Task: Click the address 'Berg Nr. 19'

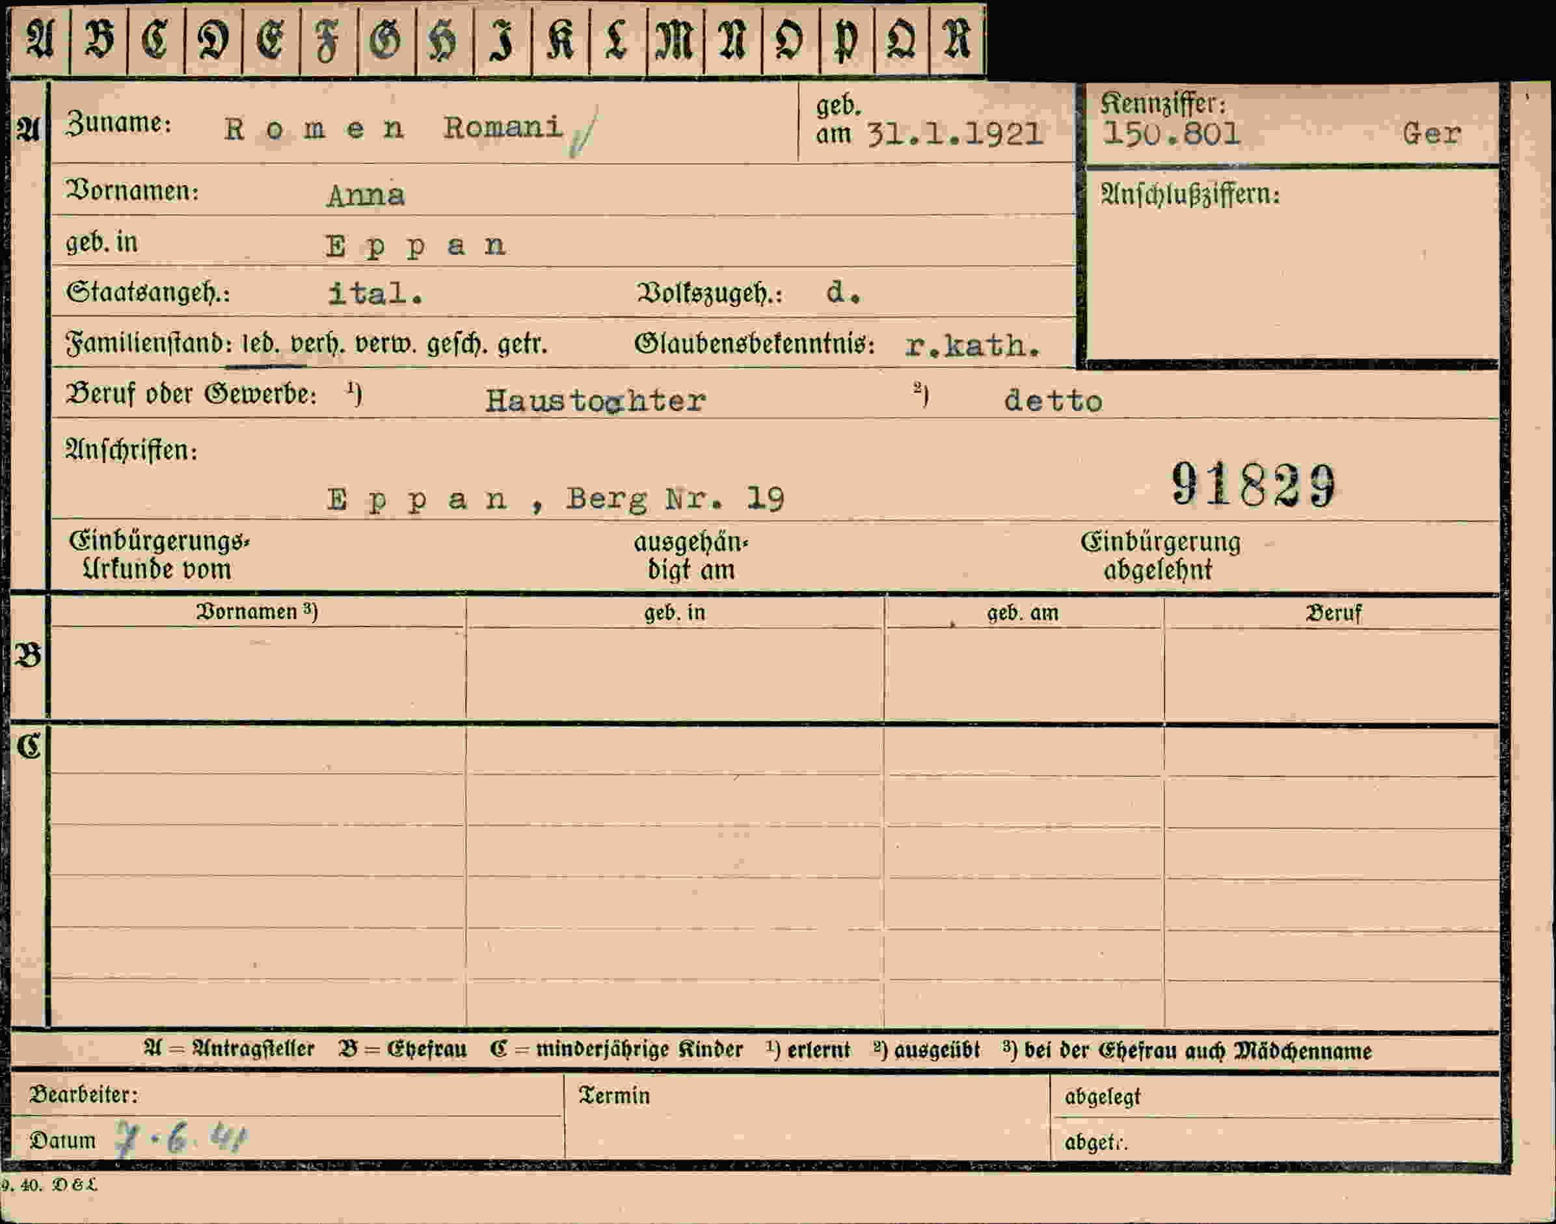Action: pyautogui.click(x=675, y=499)
